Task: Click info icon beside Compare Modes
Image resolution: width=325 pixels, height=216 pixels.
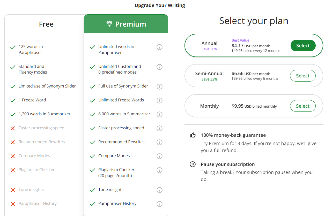Action: (160, 156)
